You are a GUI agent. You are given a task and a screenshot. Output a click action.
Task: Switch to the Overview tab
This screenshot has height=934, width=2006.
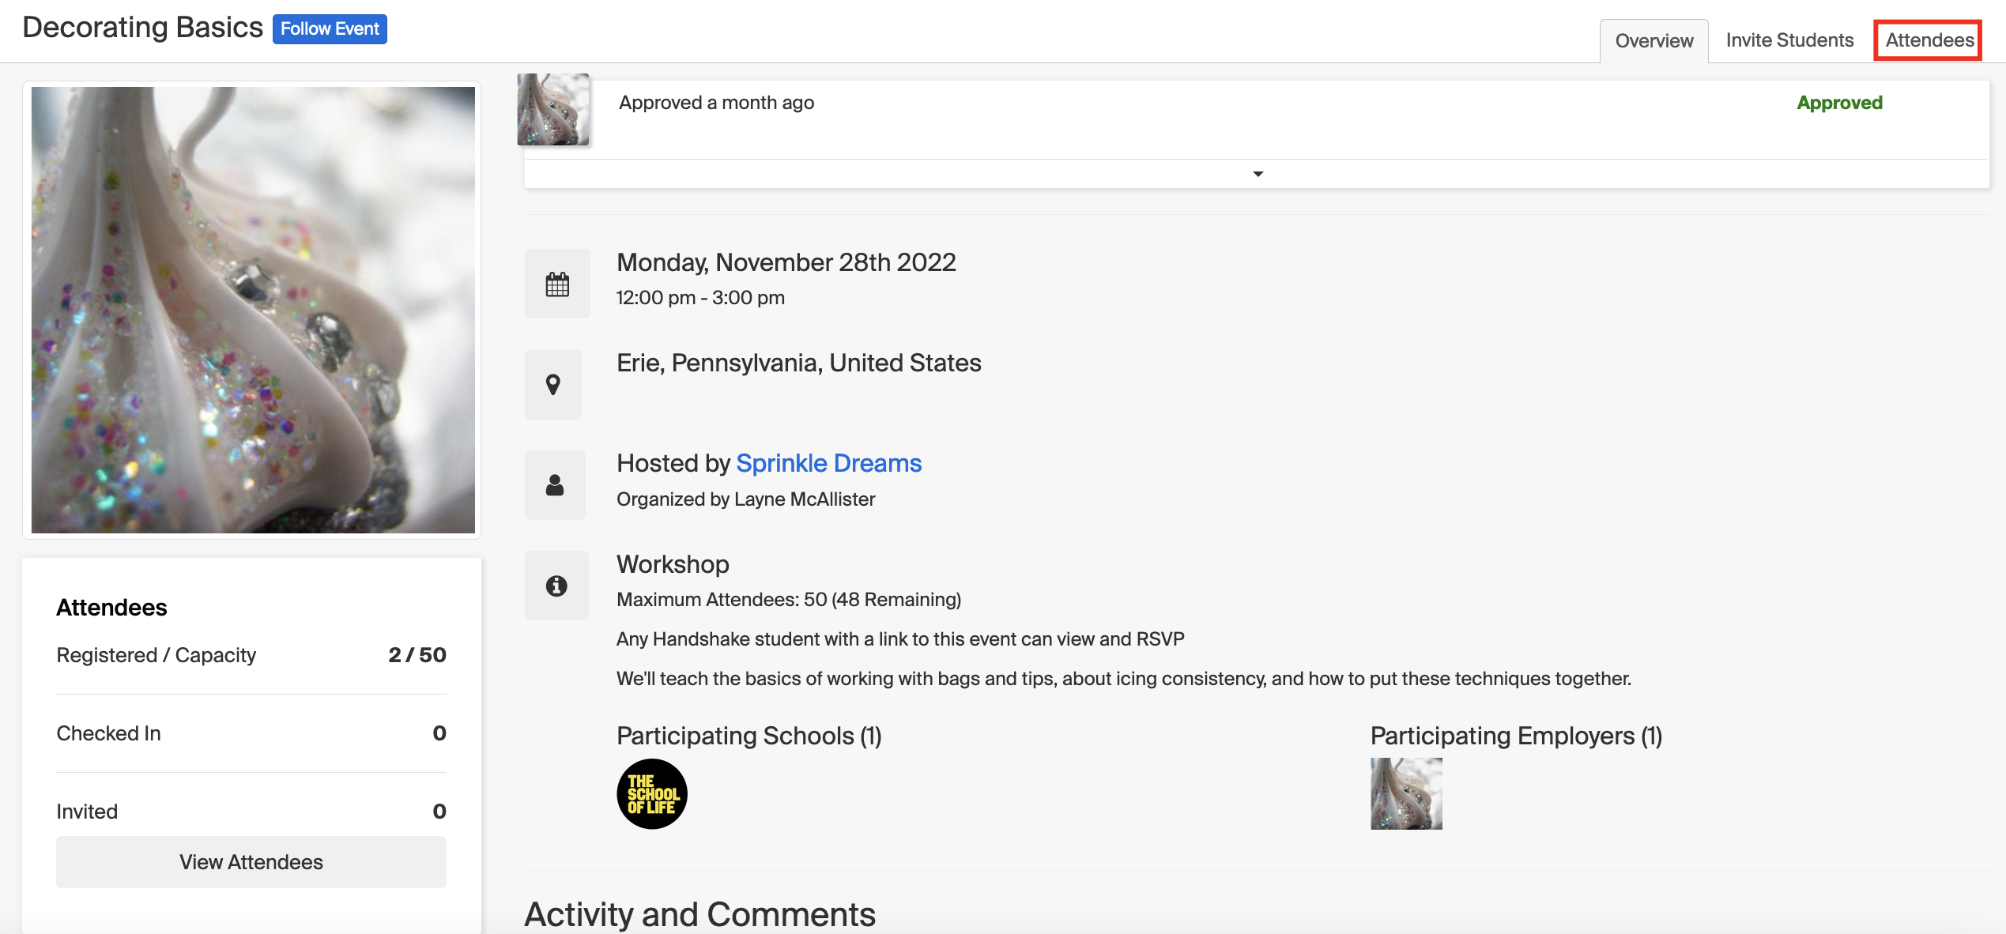[1654, 40]
